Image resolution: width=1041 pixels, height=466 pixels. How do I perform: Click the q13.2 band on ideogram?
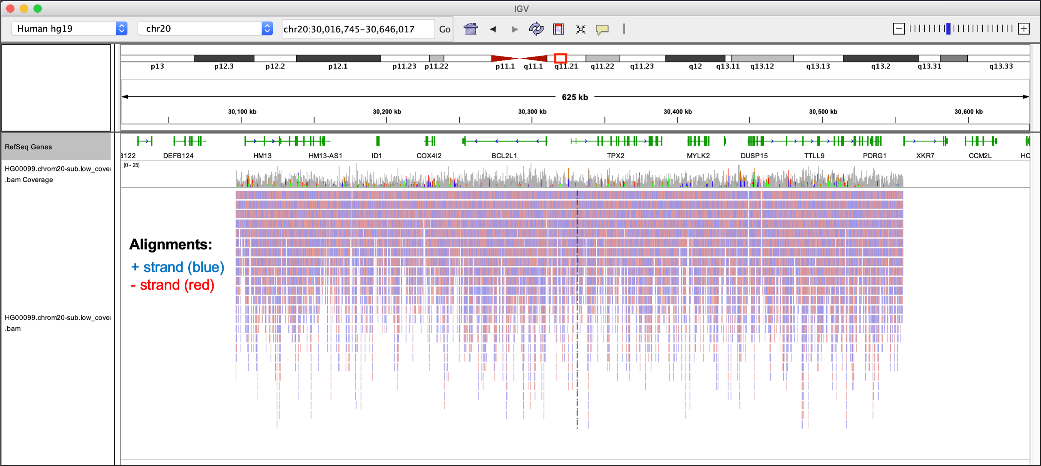click(880, 59)
